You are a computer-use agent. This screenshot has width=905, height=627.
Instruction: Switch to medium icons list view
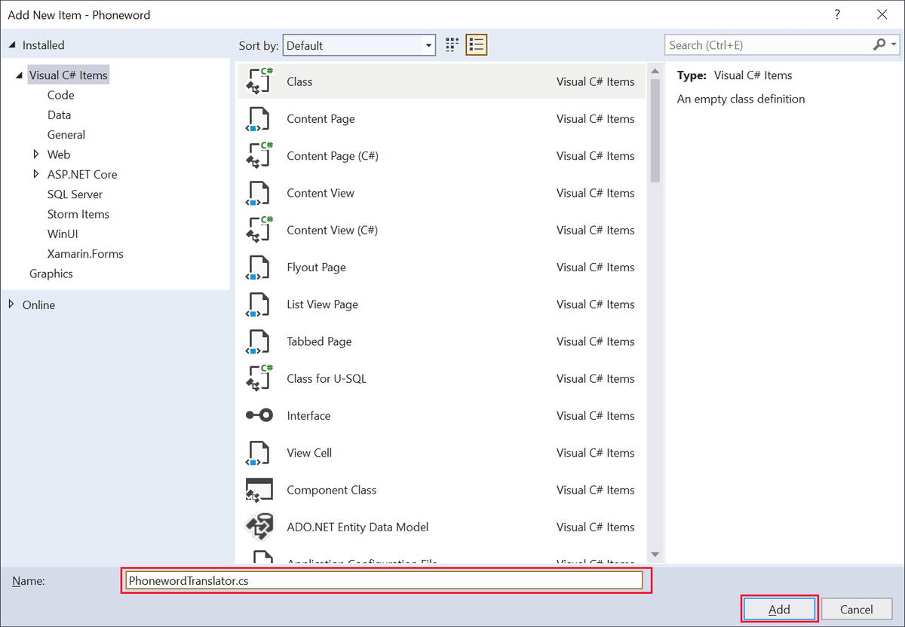point(477,45)
